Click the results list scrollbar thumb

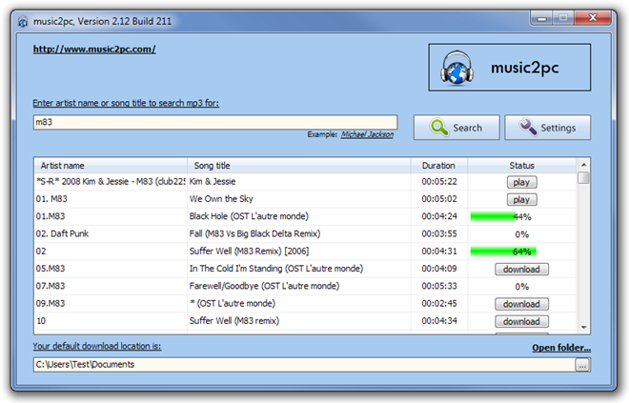point(583,177)
